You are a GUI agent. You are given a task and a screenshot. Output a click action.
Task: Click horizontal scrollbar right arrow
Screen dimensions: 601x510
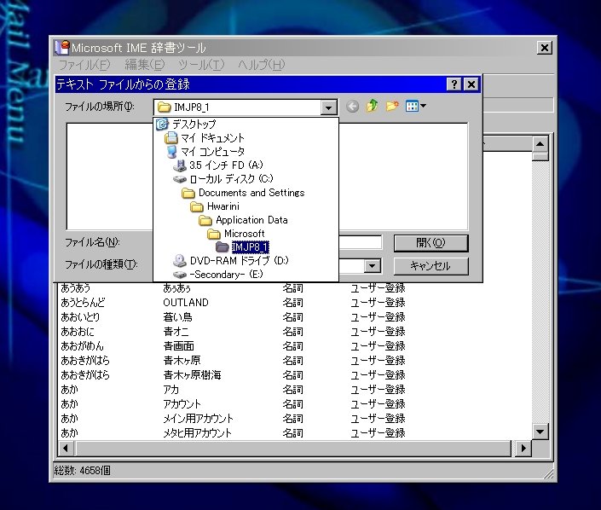(523, 448)
